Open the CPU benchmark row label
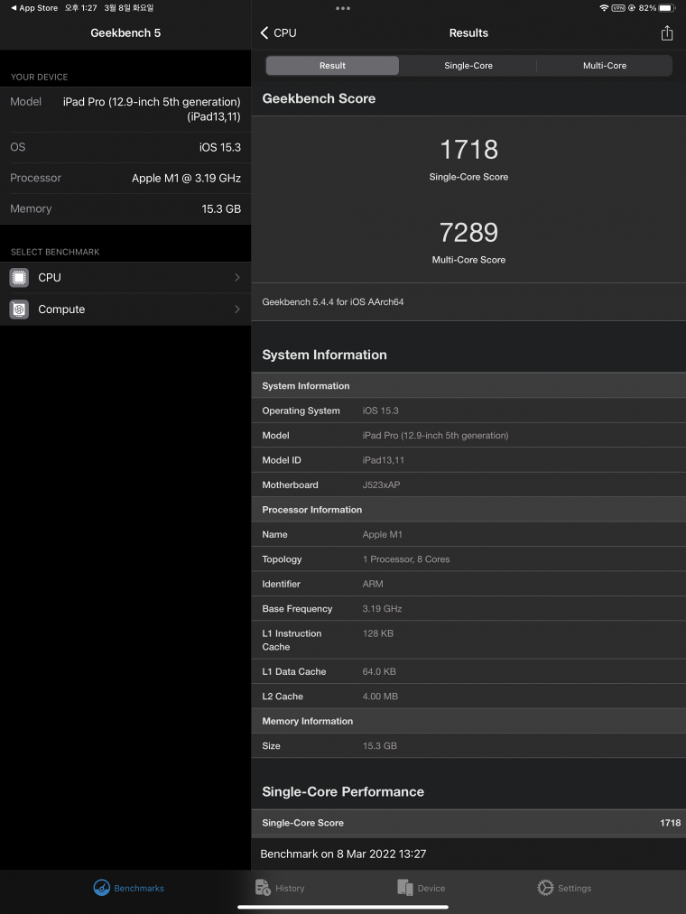The image size is (686, 914). click(x=50, y=278)
